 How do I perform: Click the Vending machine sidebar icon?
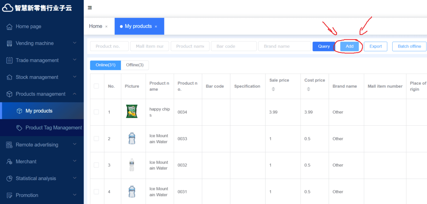point(10,43)
